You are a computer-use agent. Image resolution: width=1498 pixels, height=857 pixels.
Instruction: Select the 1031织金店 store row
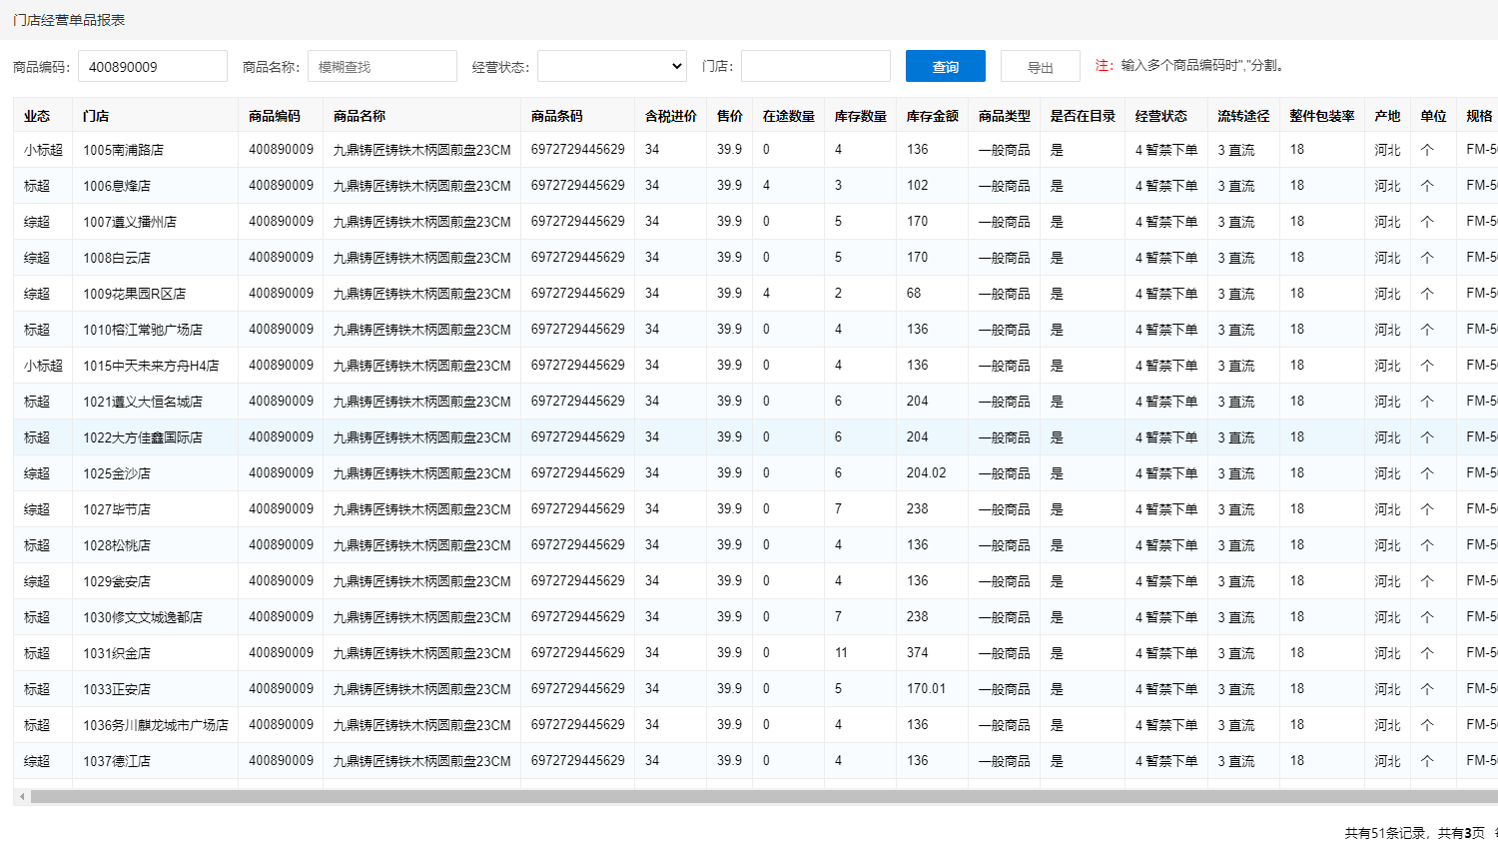click(x=117, y=653)
